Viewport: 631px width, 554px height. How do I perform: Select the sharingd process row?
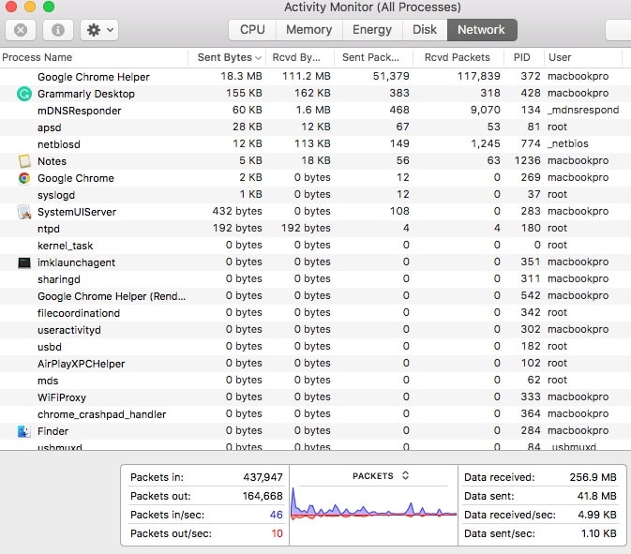[x=315, y=279]
